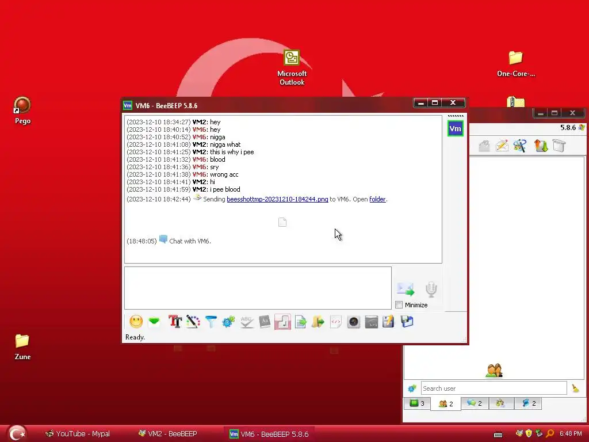Click the users group icon in VM2 list
Screen dimensions: 589x442
pyautogui.click(x=494, y=370)
